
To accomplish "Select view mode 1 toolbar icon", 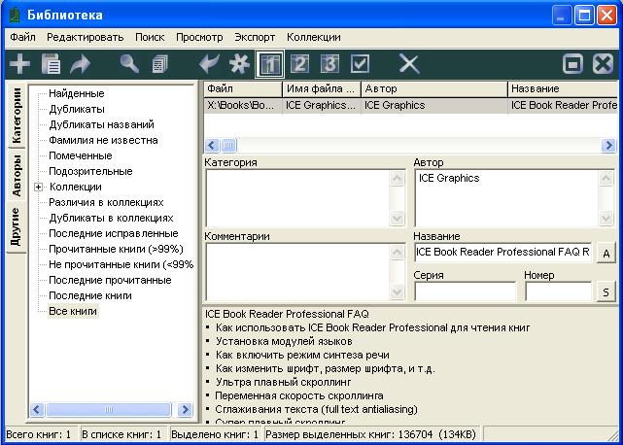I will (x=269, y=64).
